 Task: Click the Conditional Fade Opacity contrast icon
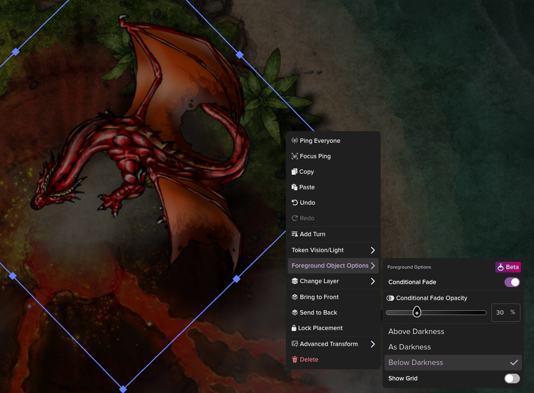point(390,298)
